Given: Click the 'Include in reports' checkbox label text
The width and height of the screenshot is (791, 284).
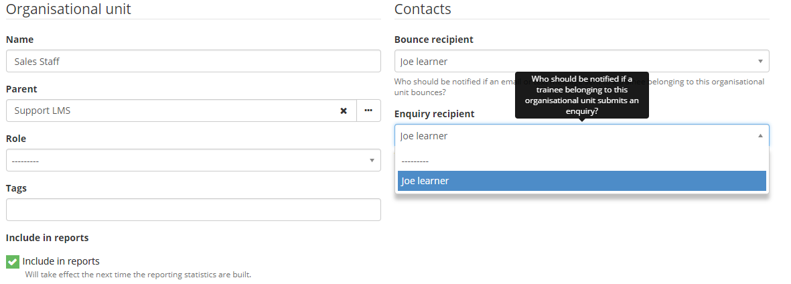Looking at the screenshot, I should tap(61, 261).
